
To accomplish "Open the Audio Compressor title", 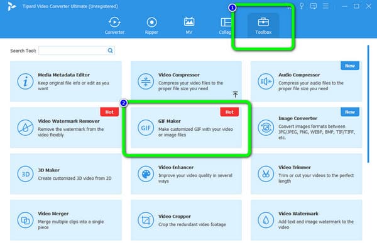I will coord(299,75).
